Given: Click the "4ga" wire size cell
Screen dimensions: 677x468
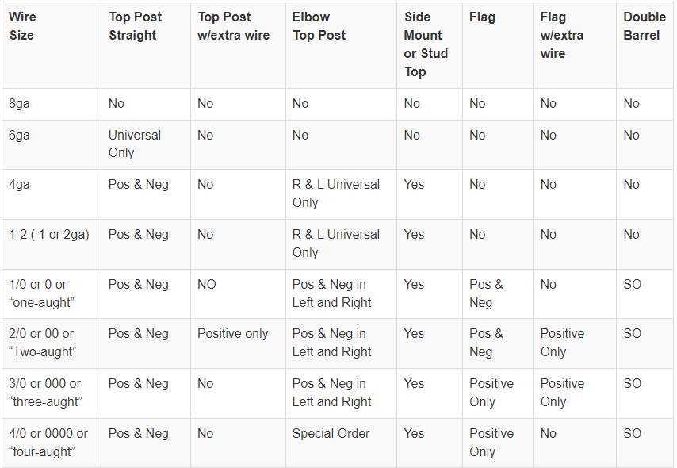Looking at the screenshot, I should click(x=20, y=184).
